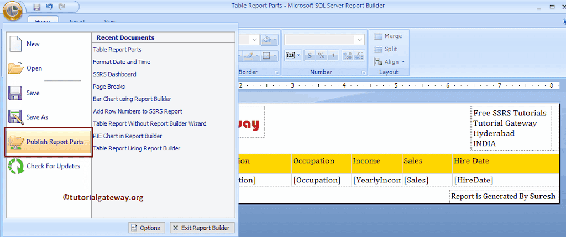This screenshot has height=237, width=566.
Task: Click the increase decimal places icon
Action: pyautogui.click(x=348, y=56)
